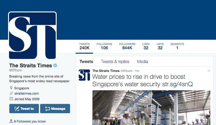Click the location pin icon beside Singapore
Image resolution: width=216 pixels, height=125 pixels.
pos(11,88)
